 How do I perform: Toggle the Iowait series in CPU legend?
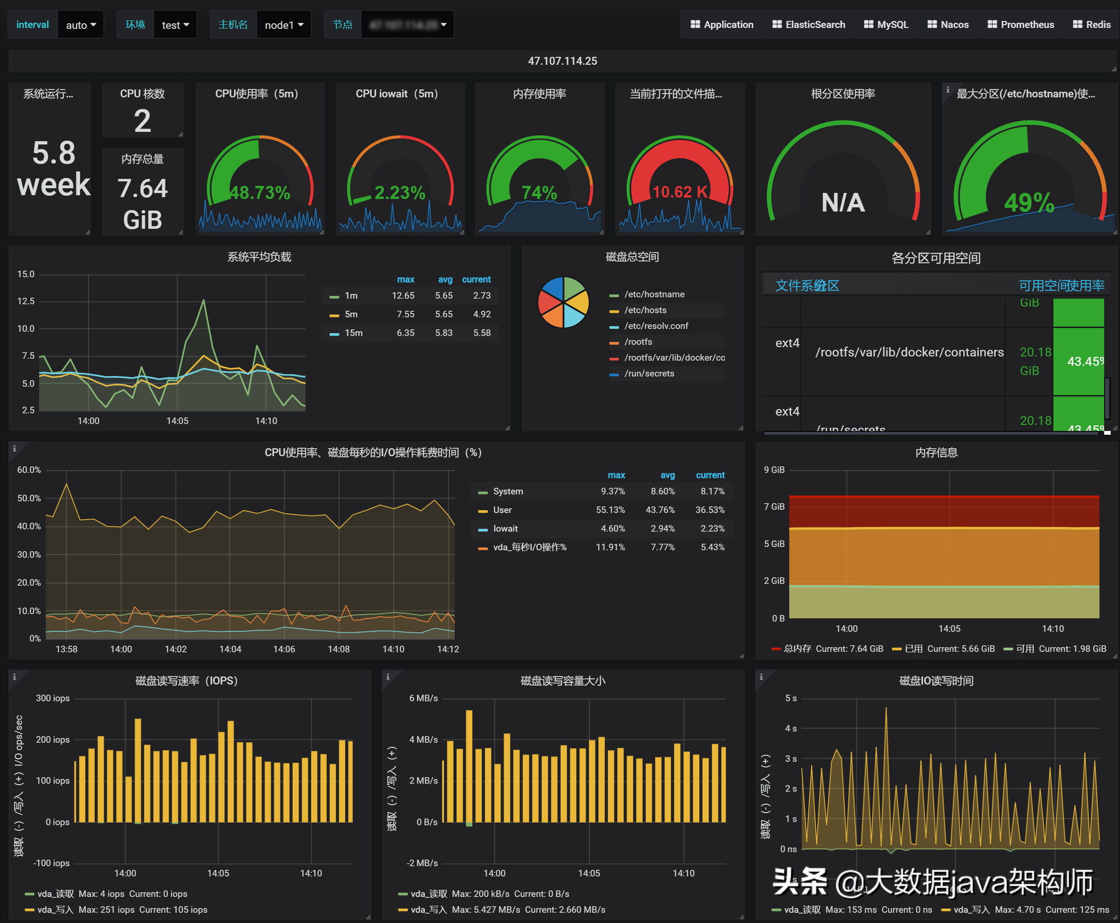pos(505,528)
